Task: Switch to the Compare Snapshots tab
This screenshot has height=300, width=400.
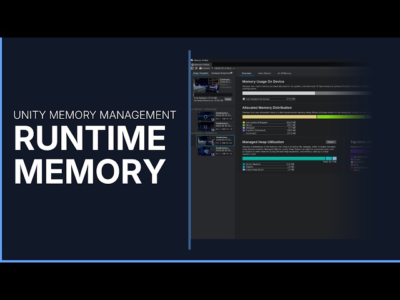Action: (x=221, y=73)
